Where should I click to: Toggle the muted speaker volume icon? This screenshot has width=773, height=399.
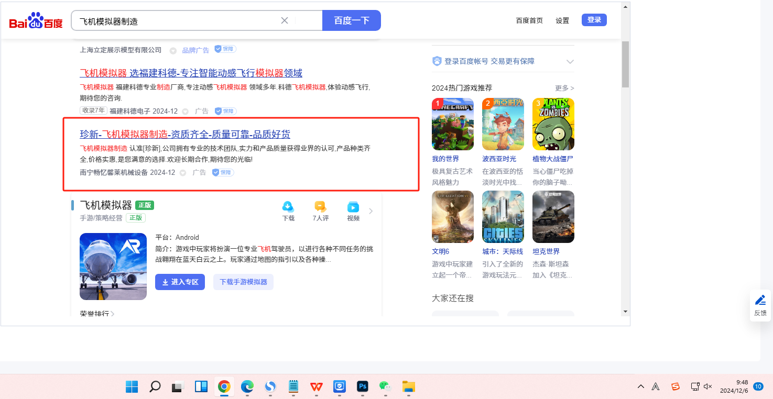[707, 386]
